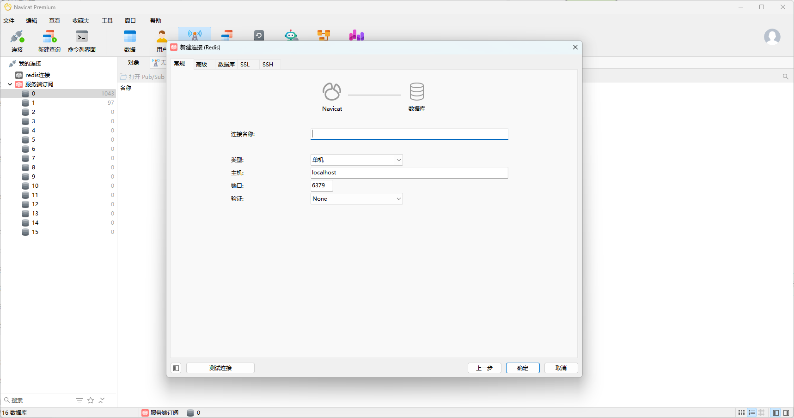Click the search magnifier in object pane
The height and width of the screenshot is (418, 794).
(x=785, y=77)
